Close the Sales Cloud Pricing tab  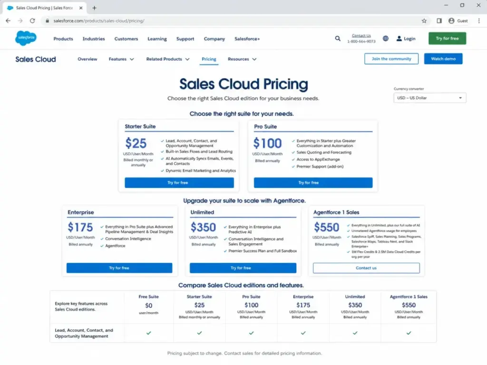(81, 8)
